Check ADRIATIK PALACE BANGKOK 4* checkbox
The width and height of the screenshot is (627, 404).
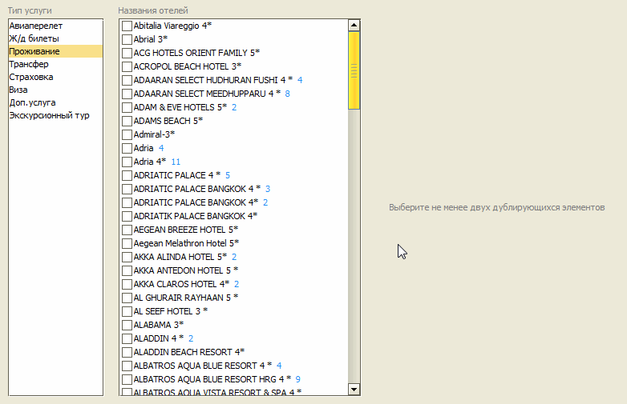tap(127, 216)
